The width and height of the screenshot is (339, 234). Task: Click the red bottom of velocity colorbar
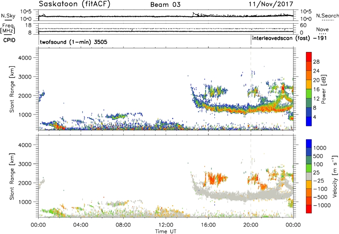coord(309,209)
